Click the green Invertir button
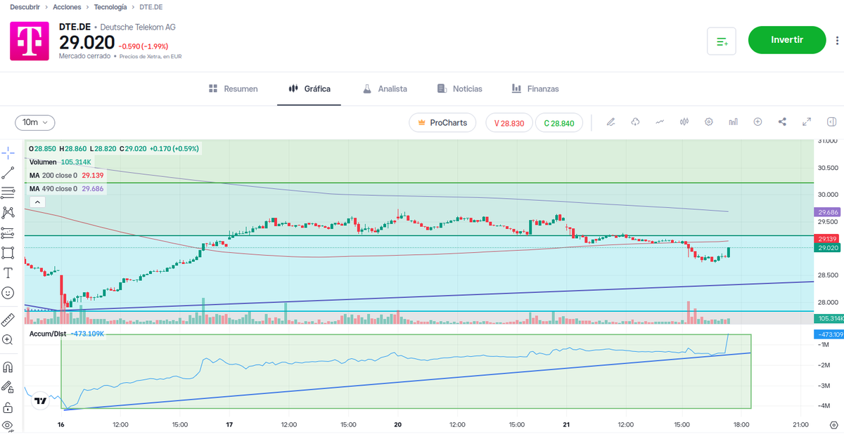The height and width of the screenshot is (439, 844). (x=787, y=40)
